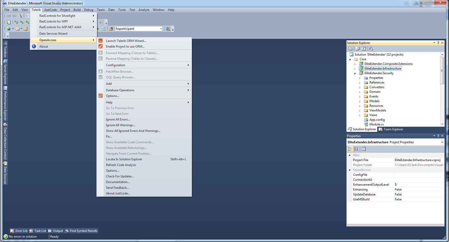The width and height of the screenshot is (449, 242).
Task: Expand the Converters folder
Action: click(x=360, y=87)
